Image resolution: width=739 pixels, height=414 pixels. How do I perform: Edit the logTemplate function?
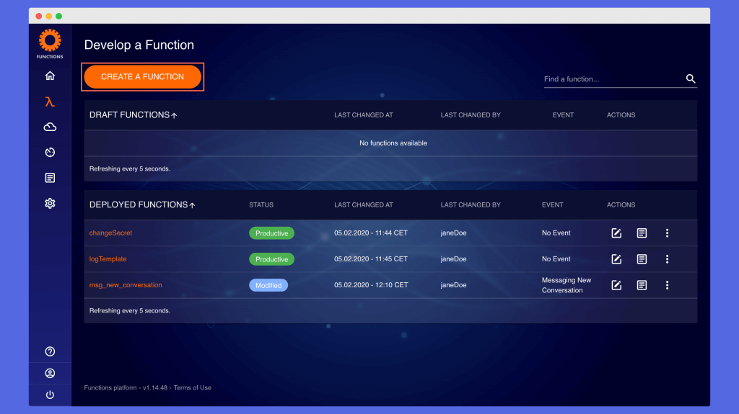click(616, 258)
